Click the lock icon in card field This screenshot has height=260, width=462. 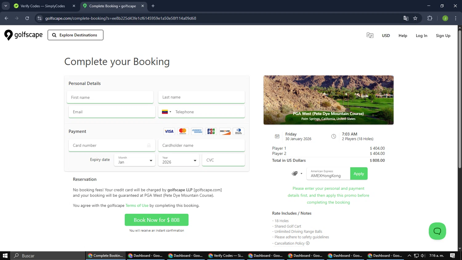pyautogui.click(x=149, y=145)
